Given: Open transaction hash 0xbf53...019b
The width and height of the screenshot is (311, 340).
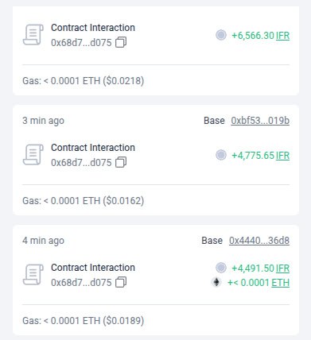Looking at the screenshot, I should pos(260,121).
